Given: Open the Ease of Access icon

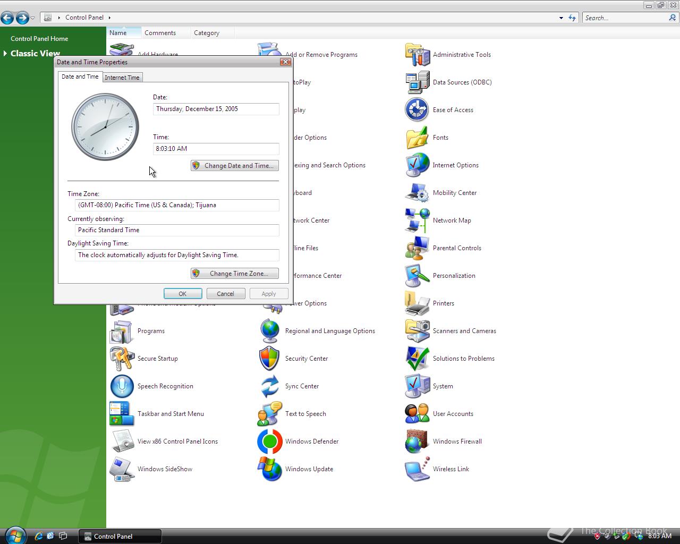Looking at the screenshot, I should coord(417,109).
